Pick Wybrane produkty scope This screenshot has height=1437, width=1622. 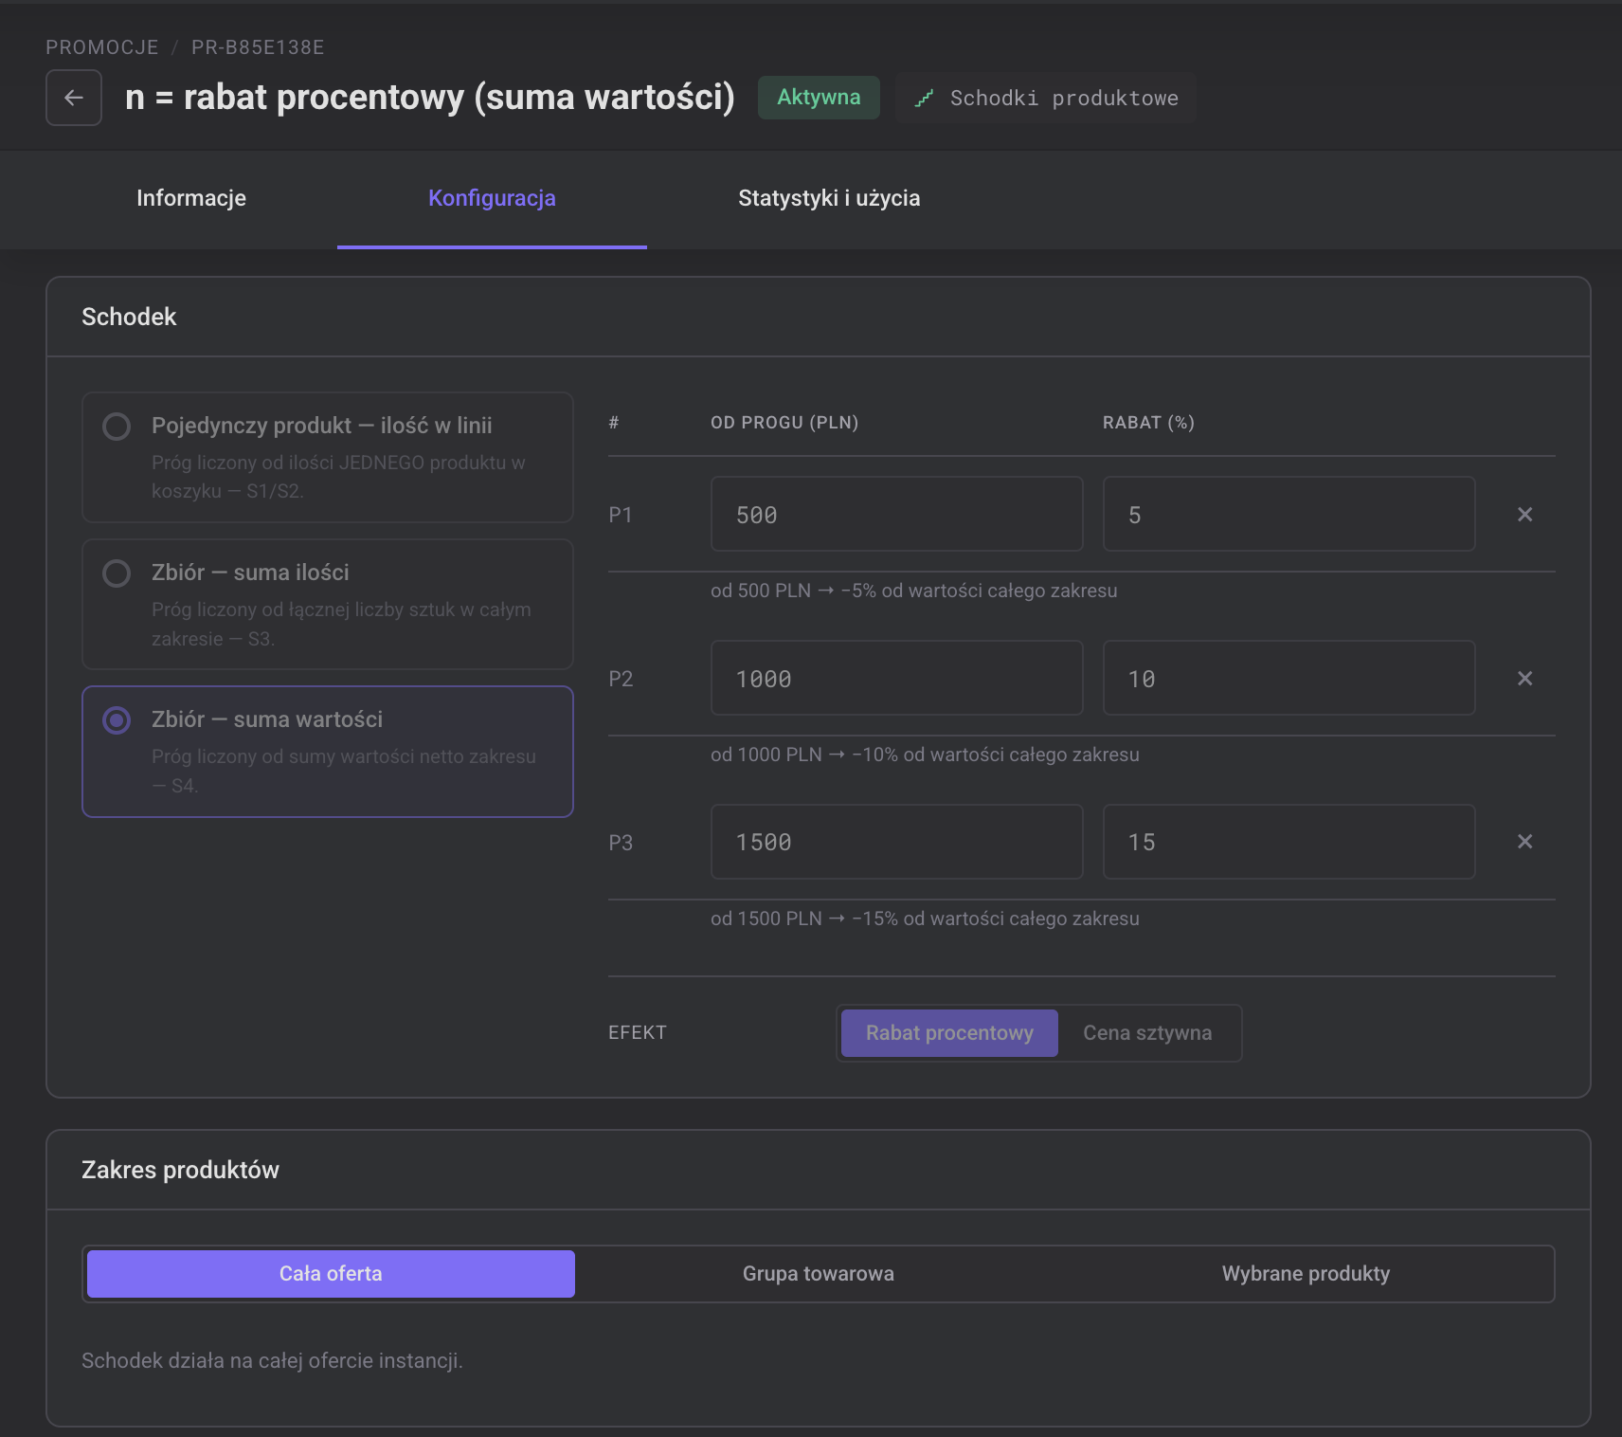coord(1306,1273)
